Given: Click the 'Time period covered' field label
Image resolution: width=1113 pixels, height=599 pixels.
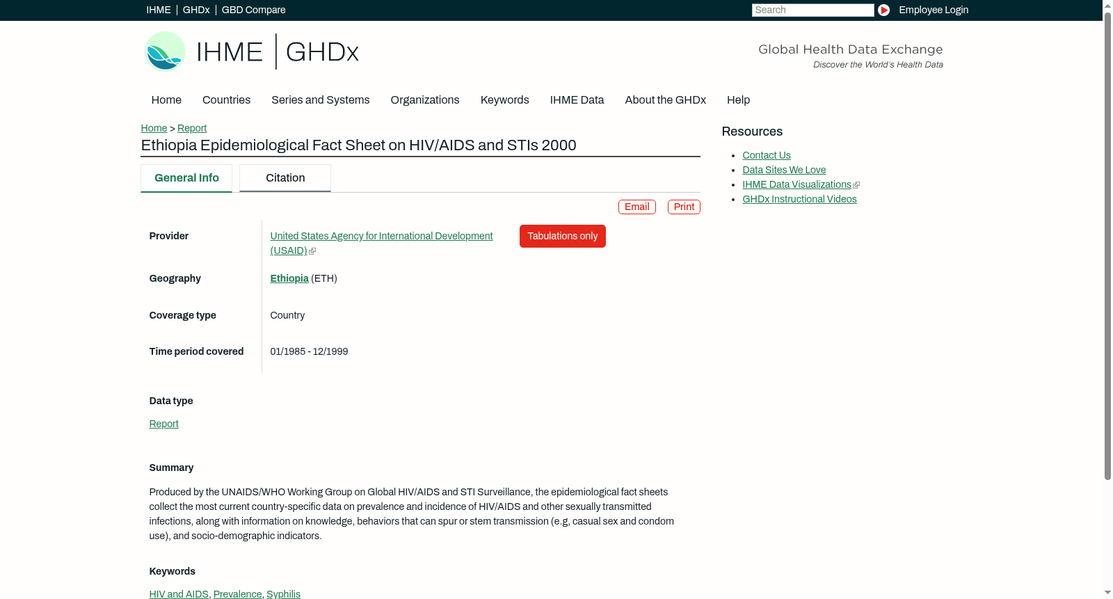Looking at the screenshot, I should click(x=196, y=352).
